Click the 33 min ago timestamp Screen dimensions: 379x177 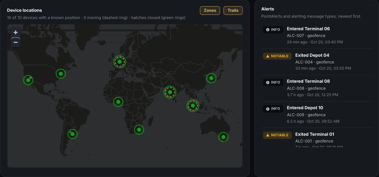(323, 69)
